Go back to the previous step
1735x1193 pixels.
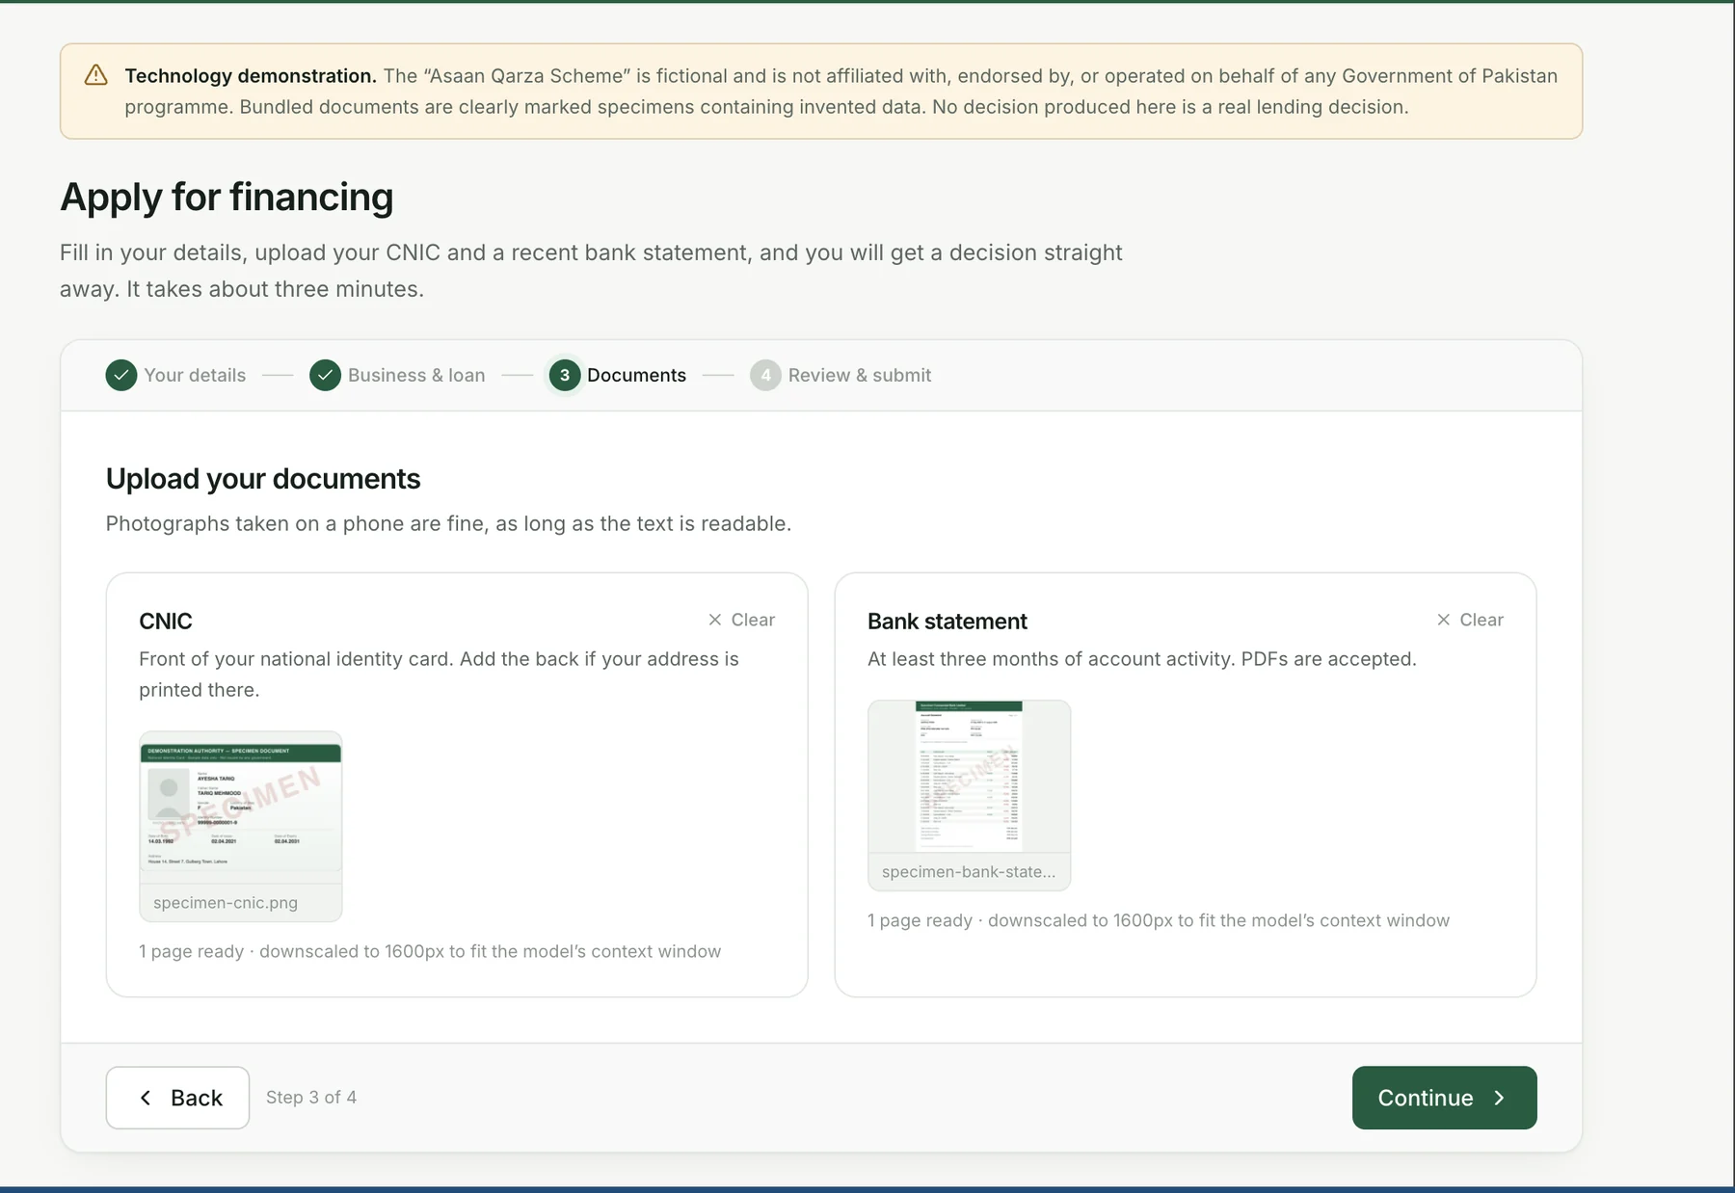pyautogui.click(x=177, y=1098)
